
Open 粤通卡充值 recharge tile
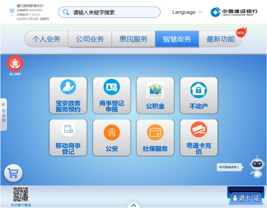tap(199, 138)
